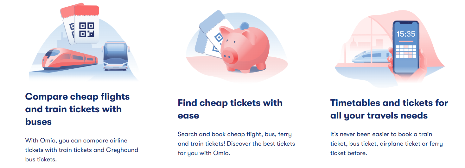The height and width of the screenshot is (168, 465).
Task: Click the blue ticket behind the piggy bank
Action: (211, 34)
